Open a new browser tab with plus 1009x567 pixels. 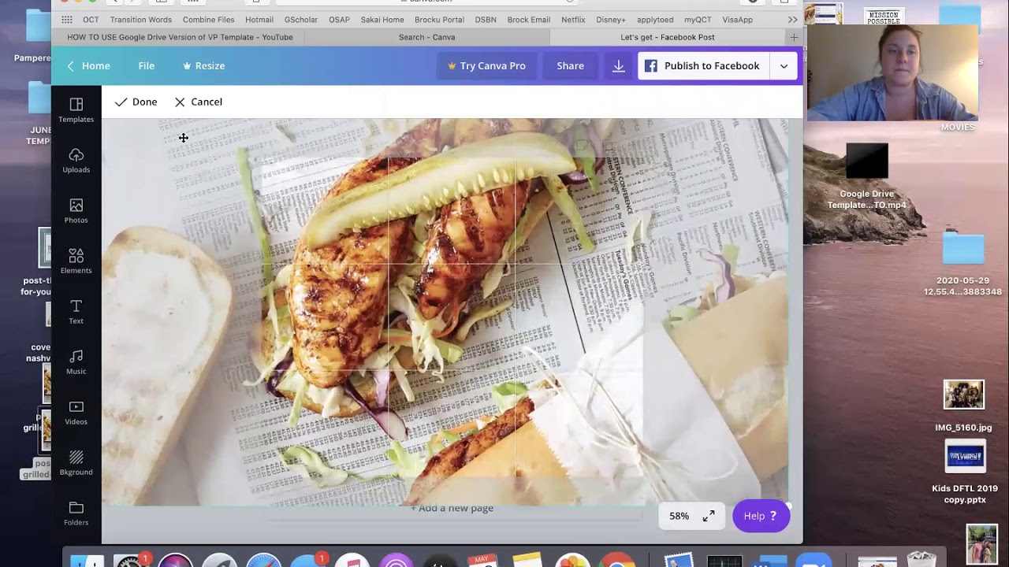tap(794, 37)
